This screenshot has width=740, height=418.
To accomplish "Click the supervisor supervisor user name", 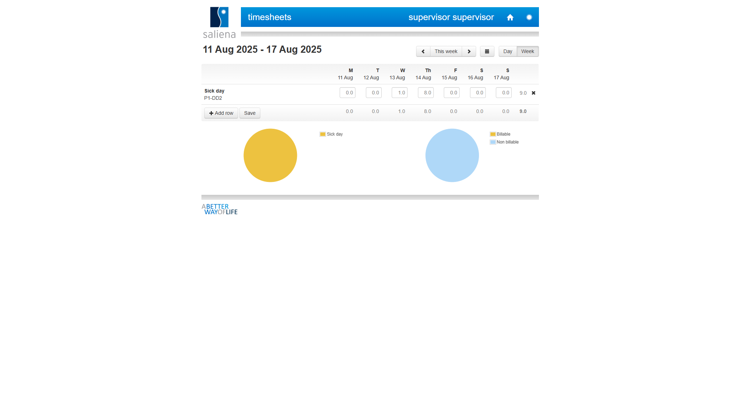I will point(451,17).
